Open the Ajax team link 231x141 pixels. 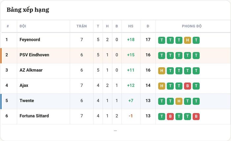click(24, 85)
